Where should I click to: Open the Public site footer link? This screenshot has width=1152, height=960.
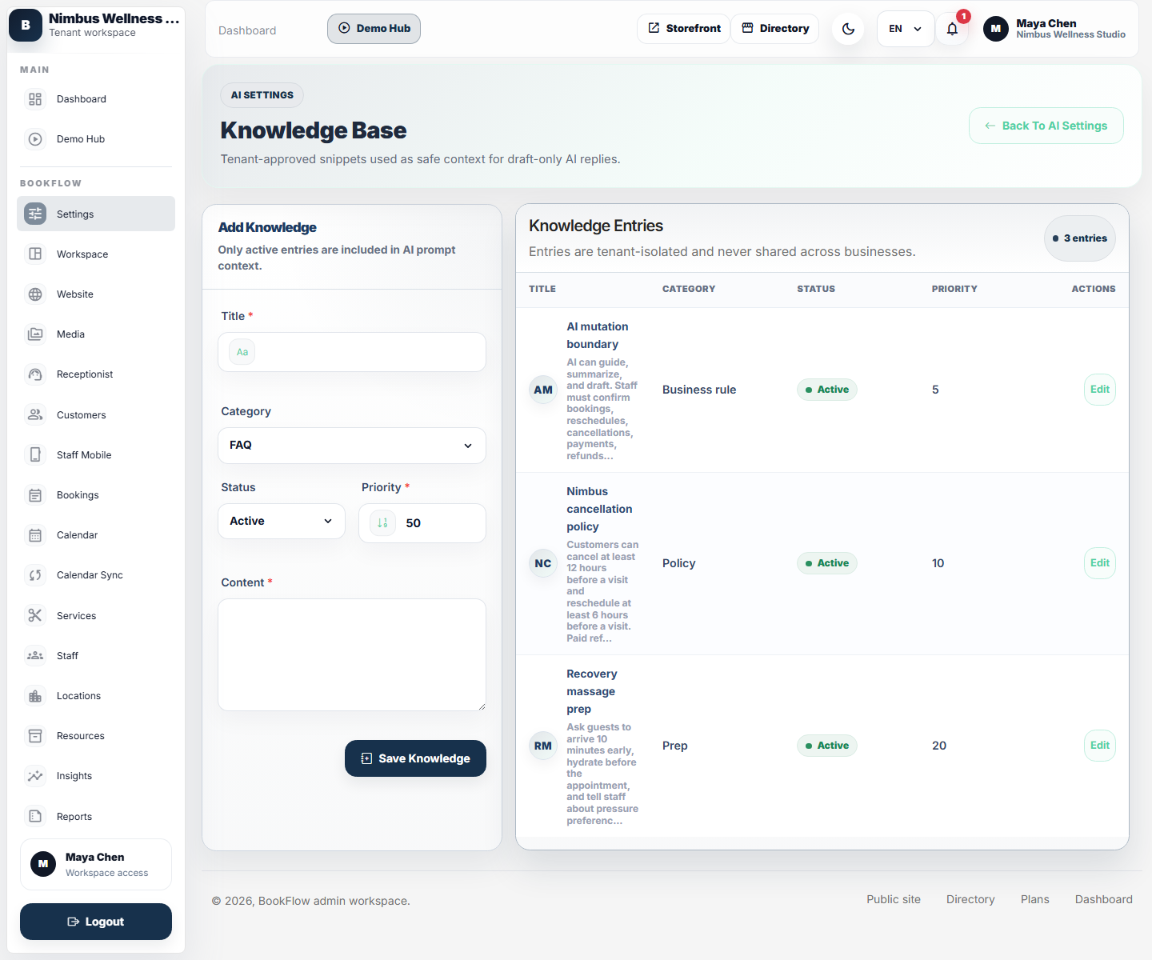[894, 899]
